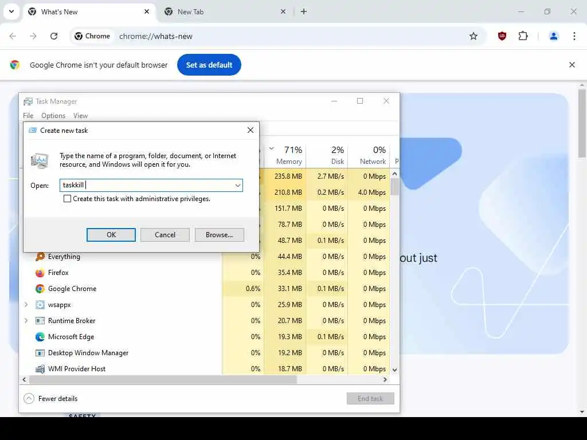The width and height of the screenshot is (587, 440).
Task: Select the Everything process row
Action: [x=205, y=257]
